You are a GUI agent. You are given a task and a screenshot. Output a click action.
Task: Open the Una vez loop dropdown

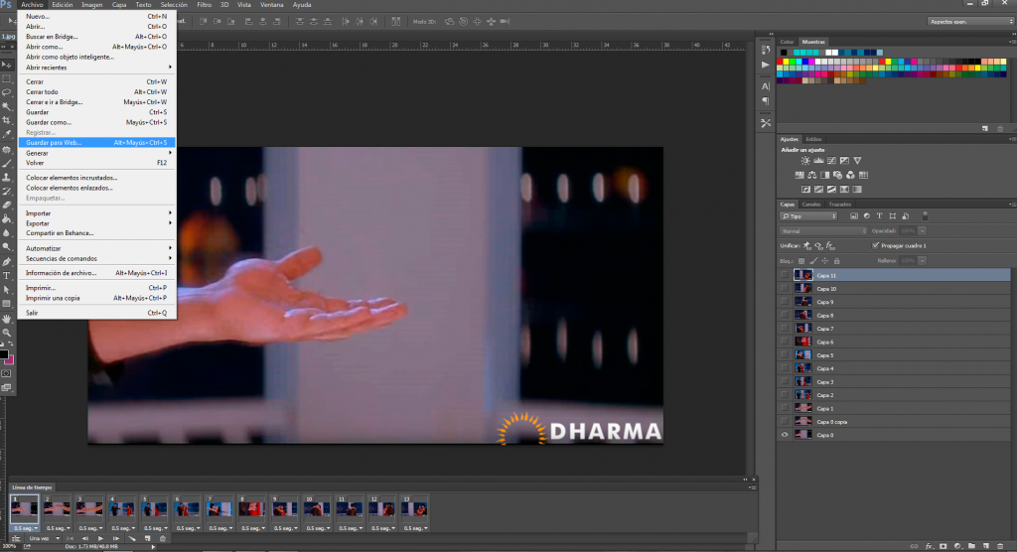44,538
